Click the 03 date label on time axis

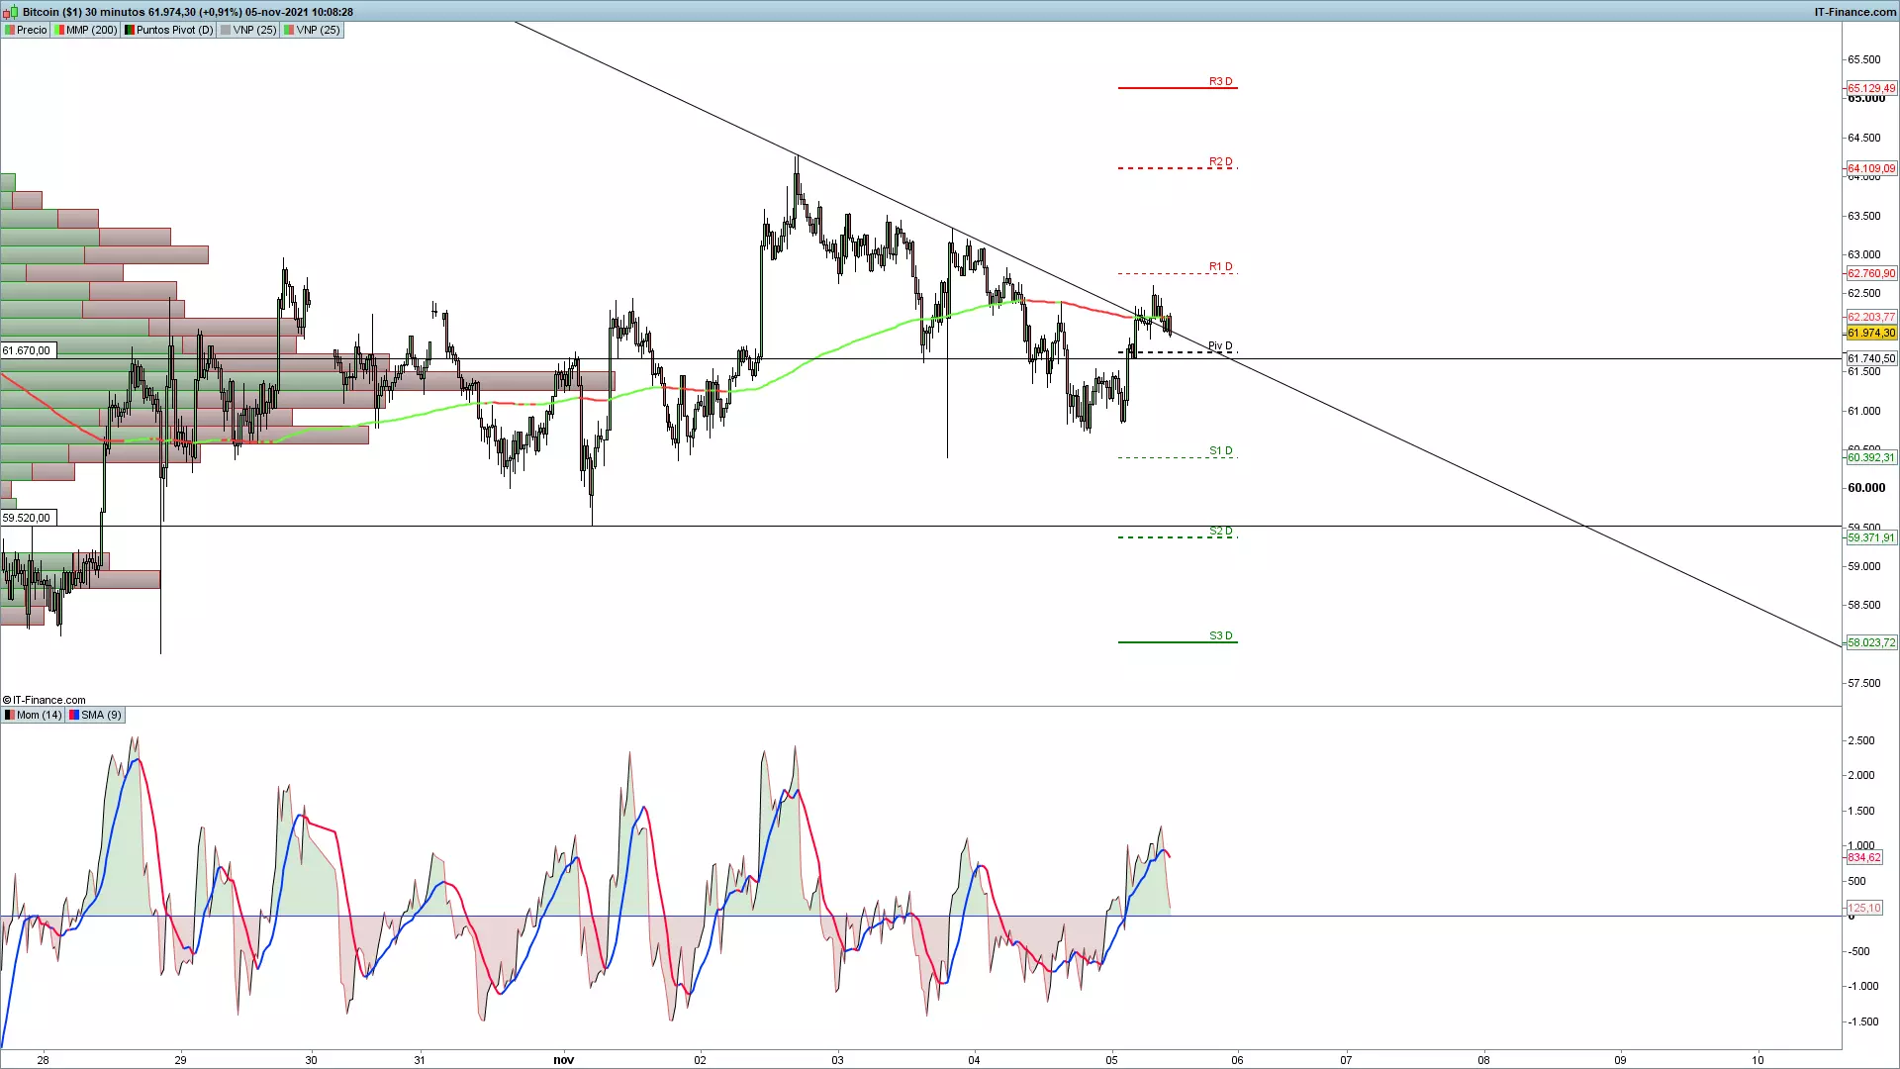(x=837, y=1060)
